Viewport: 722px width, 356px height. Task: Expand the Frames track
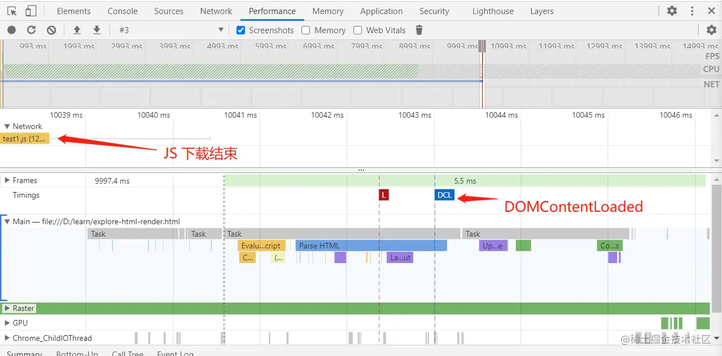pyautogui.click(x=7, y=180)
